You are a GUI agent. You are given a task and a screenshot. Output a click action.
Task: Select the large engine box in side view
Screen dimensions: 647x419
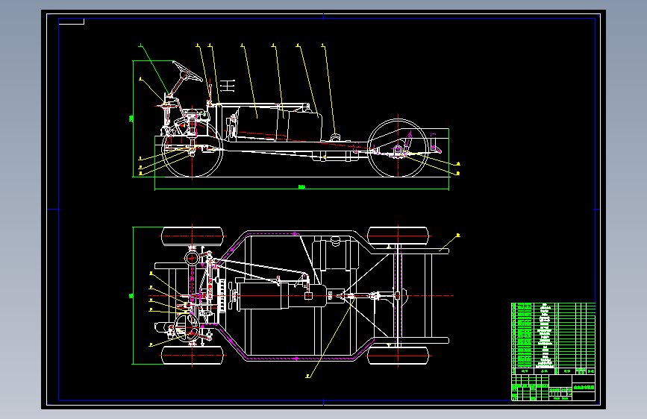tap(257, 123)
